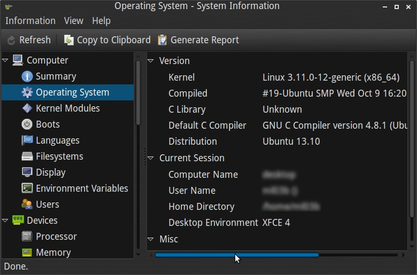417x275 pixels.
Task: Open the Filesystems drive icon
Action: [x=27, y=156]
